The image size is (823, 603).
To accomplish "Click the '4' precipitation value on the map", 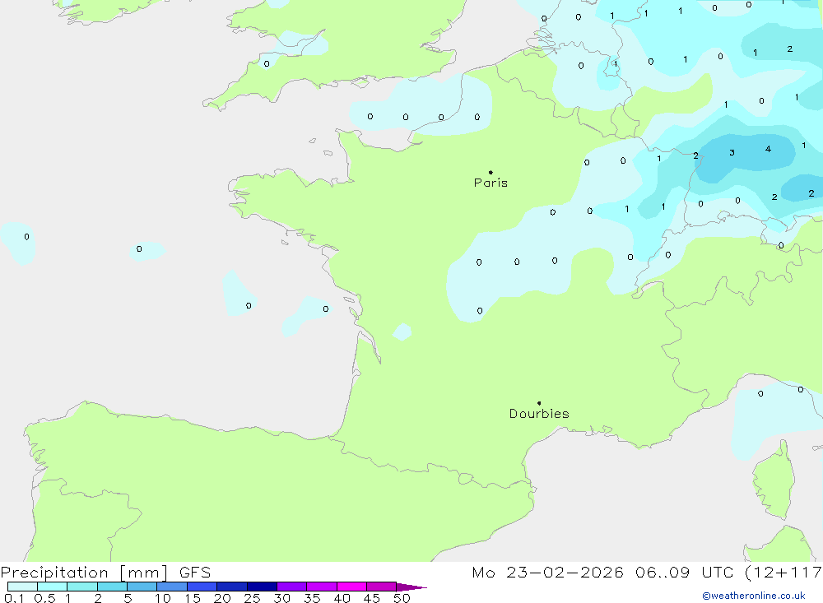I will pyautogui.click(x=768, y=149).
